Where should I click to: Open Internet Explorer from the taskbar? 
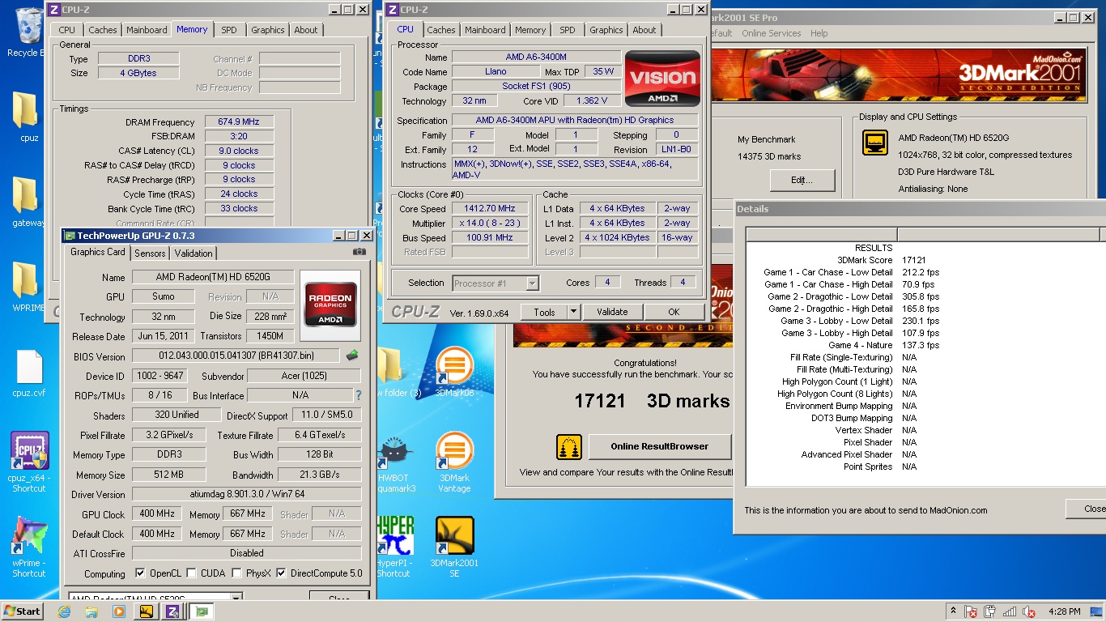pos(64,611)
